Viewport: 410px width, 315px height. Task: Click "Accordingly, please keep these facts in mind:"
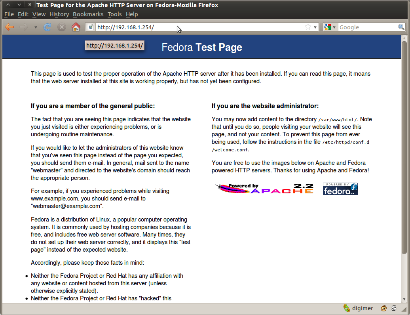[x=87, y=263]
